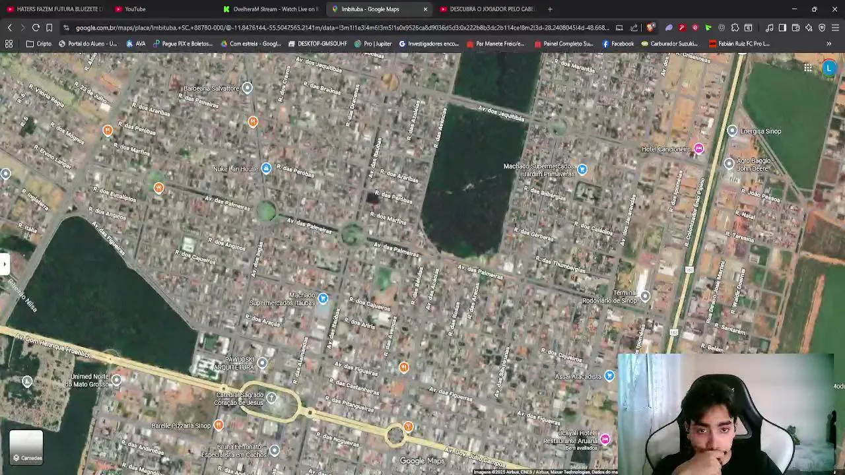845x475 pixels.
Task: Open Machado Supermercados Jardim Primaveras pin
Action: click(x=582, y=170)
